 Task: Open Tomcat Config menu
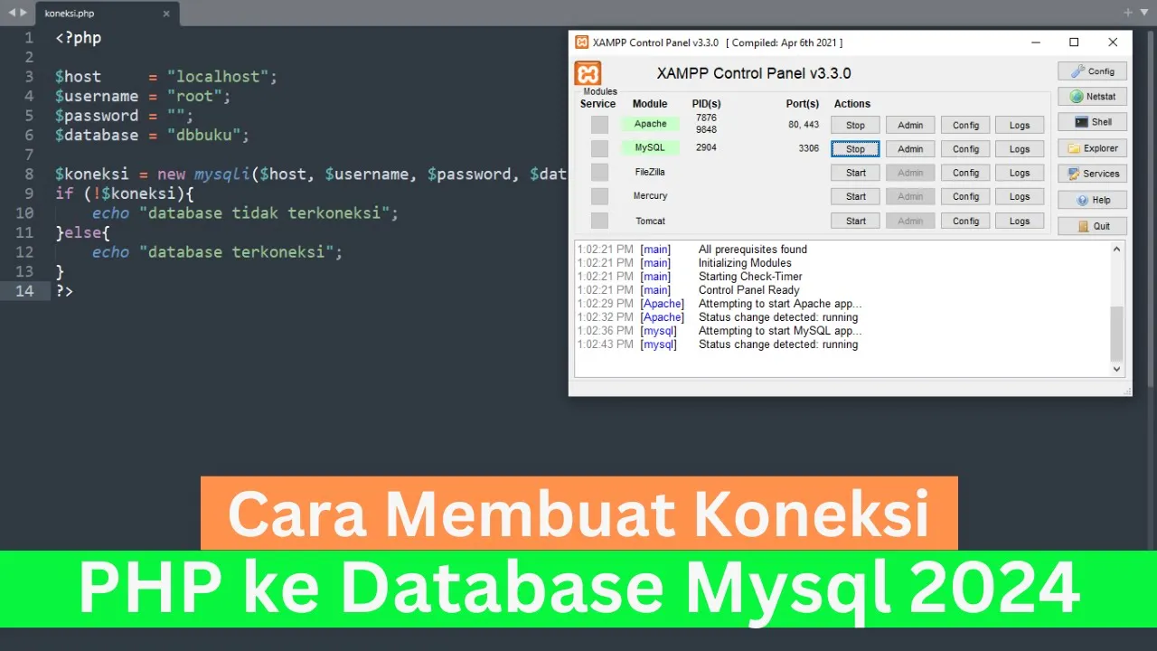coord(965,221)
